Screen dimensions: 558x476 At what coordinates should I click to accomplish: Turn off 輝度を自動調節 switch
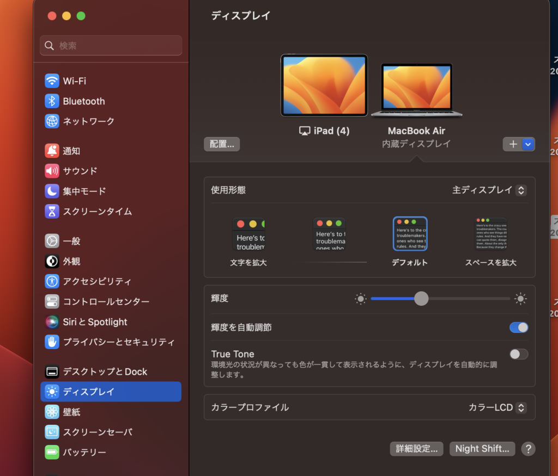(x=519, y=327)
